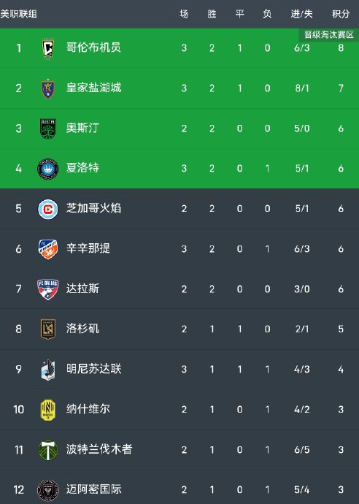
Task: Click the 晋级淘汰赛区 qualification label
Action: (x=329, y=35)
